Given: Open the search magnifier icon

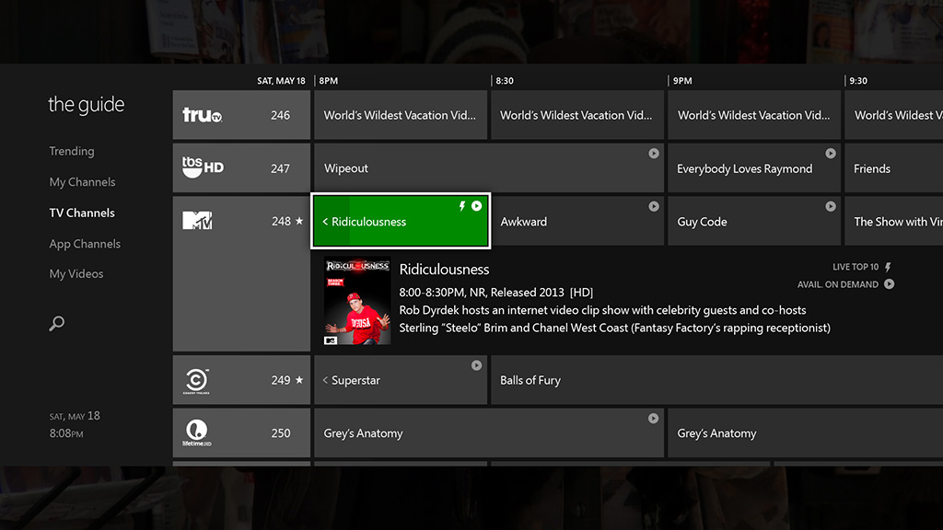Looking at the screenshot, I should coord(57,324).
